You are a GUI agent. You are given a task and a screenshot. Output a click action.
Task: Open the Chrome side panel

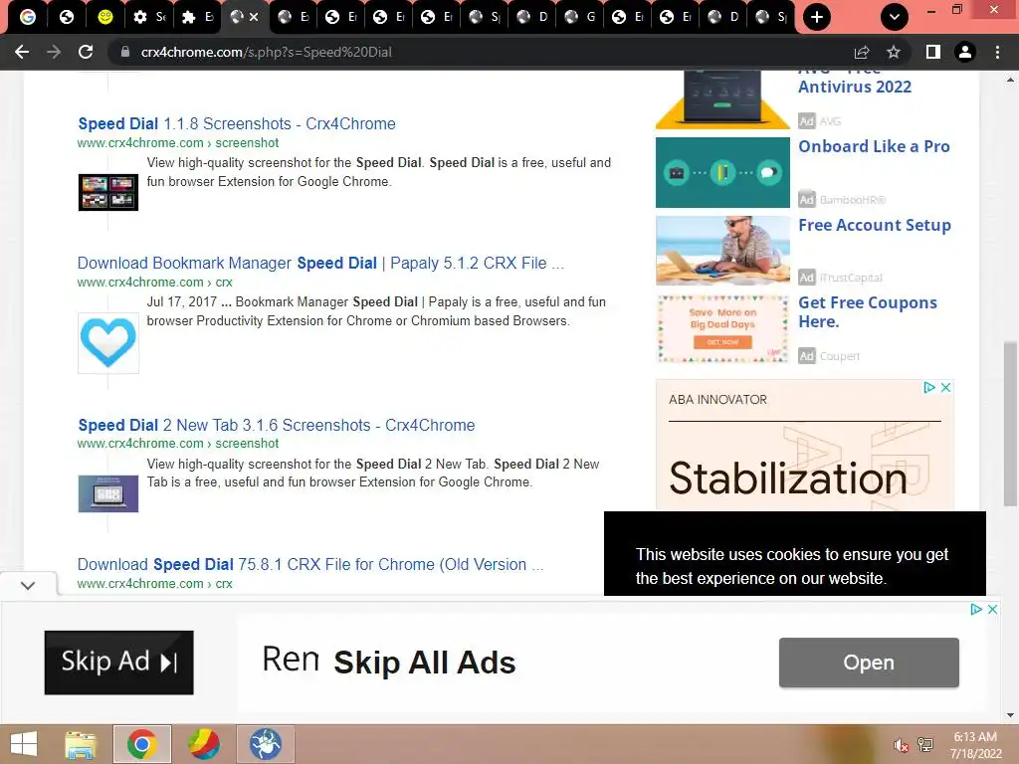(x=933, y=52)
